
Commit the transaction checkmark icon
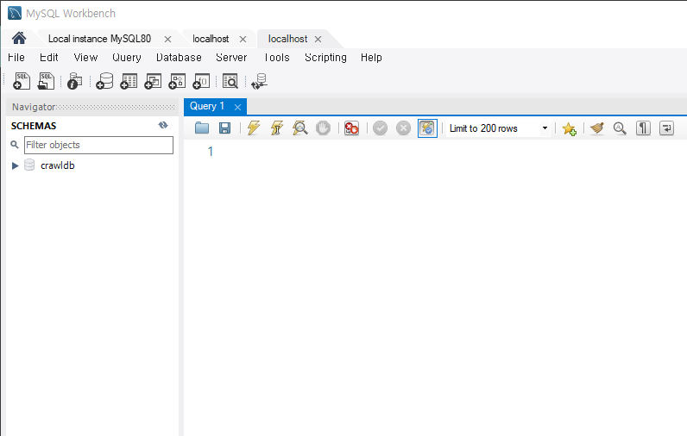381,128
